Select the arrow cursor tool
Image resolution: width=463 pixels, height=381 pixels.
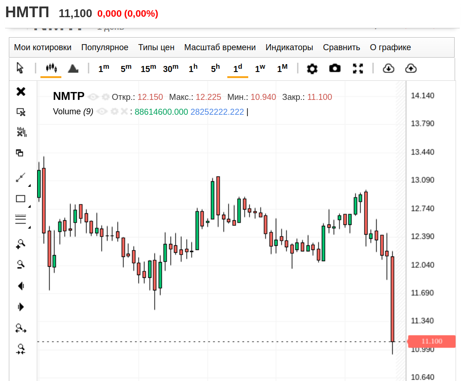click(x=20, y=68)
